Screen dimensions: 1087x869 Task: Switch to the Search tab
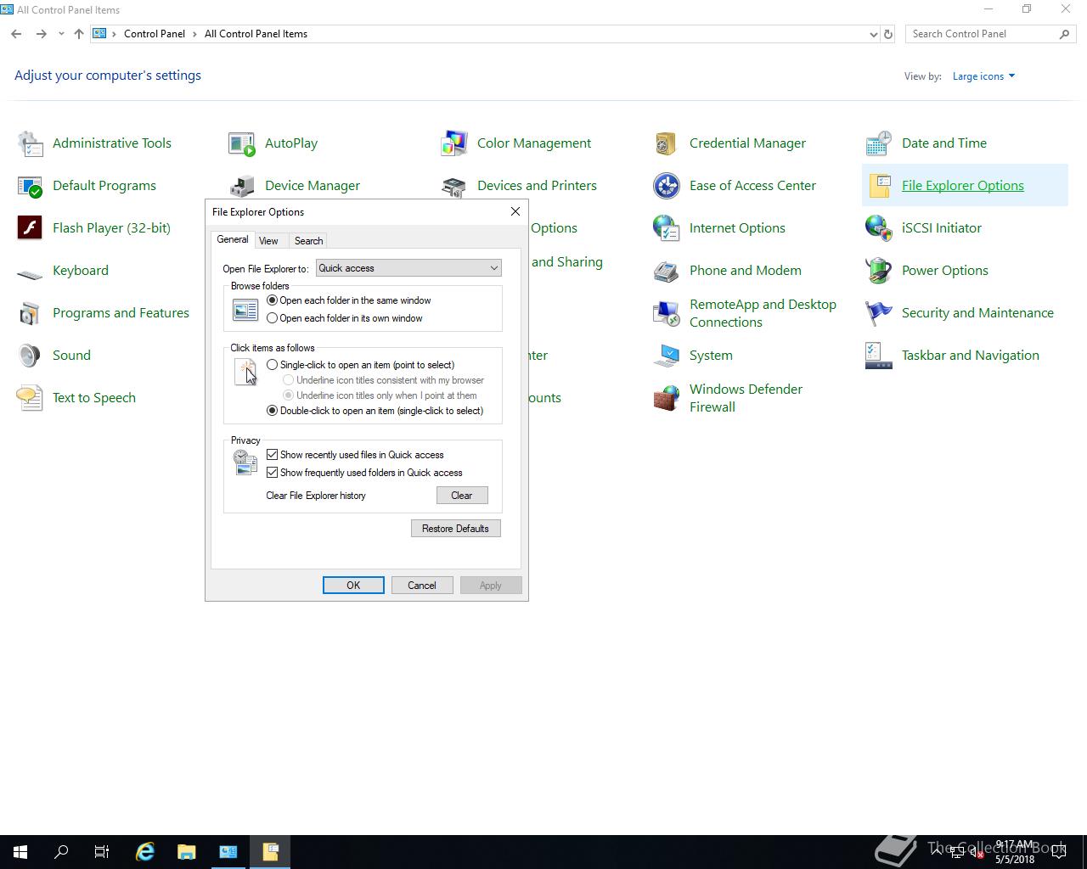pos(308,241)
